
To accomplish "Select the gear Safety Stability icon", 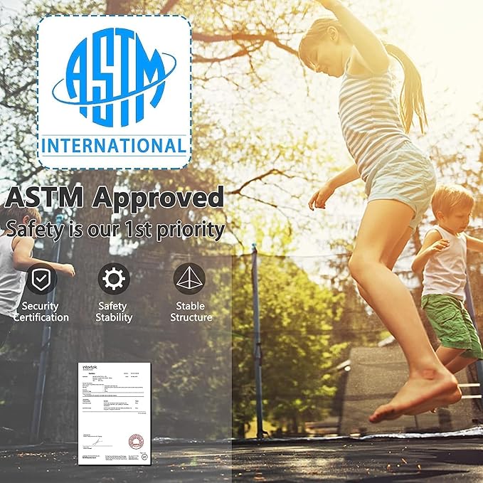I will point(114,278).
